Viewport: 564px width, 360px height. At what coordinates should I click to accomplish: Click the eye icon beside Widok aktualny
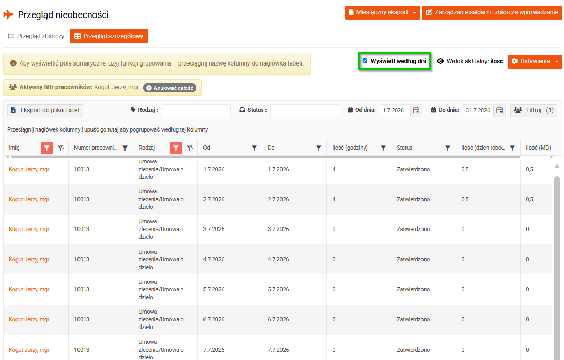coord(440,61)
